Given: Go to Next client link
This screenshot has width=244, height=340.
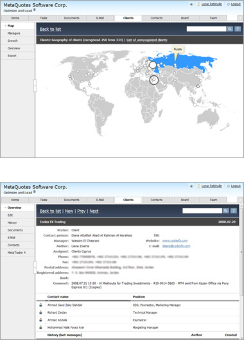Looking at the screenshot, I should 94,211.
